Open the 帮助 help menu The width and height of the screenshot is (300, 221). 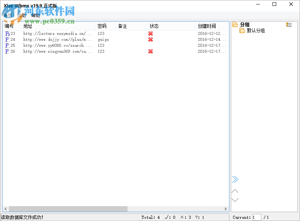click(x=35, y=15)
